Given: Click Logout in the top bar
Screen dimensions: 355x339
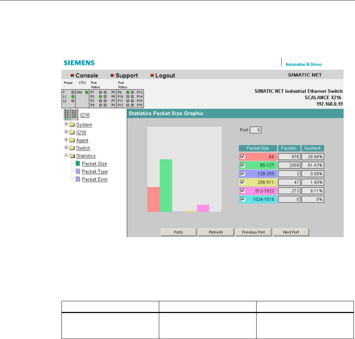Looking at the screenshot, I should [x=165, y=75].
